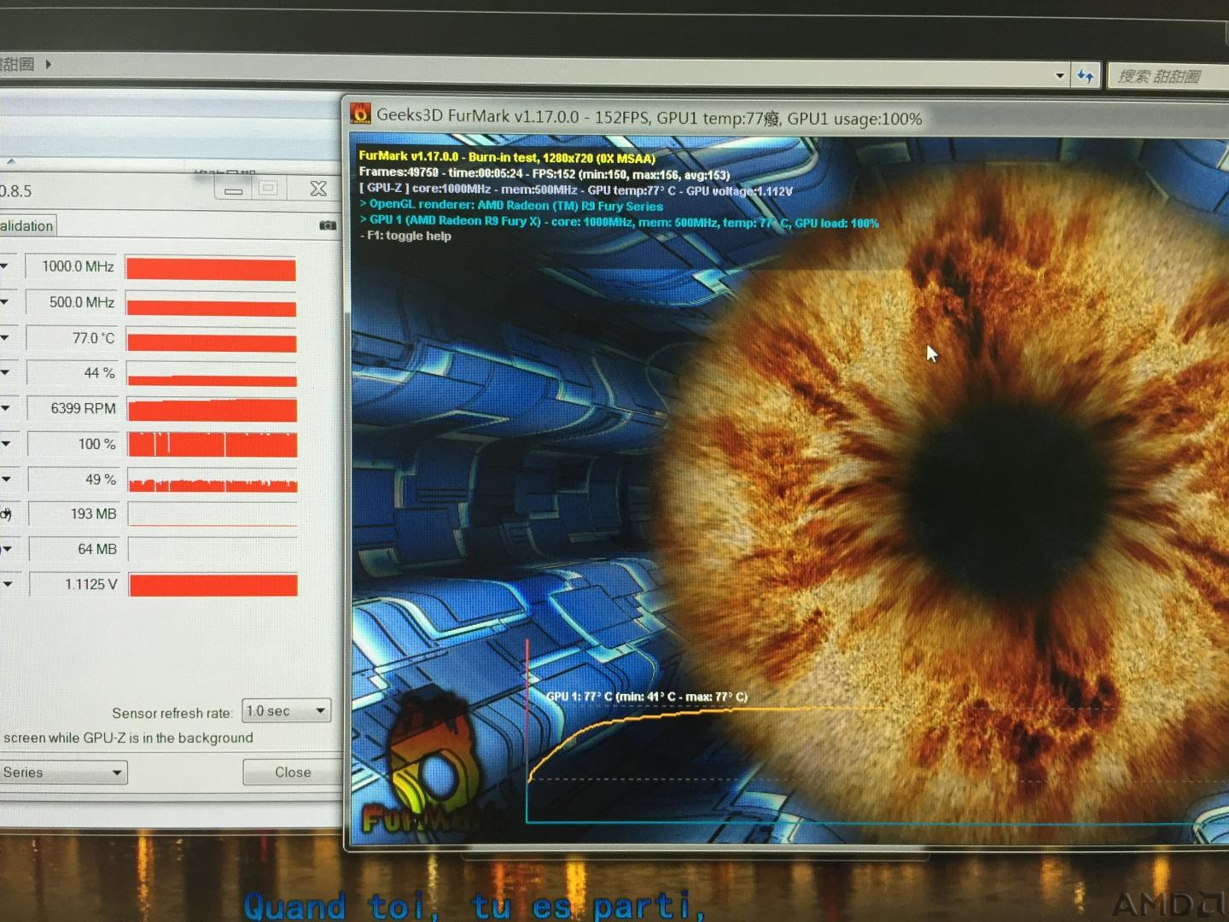This screenshot has height=922, width=1229.
Task: Minimize the GPU-Z window
Action: tap(233, 190)
